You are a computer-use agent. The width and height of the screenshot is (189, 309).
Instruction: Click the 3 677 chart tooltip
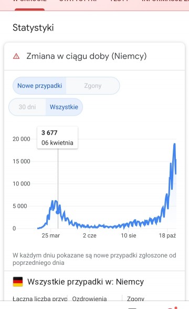click(x=58, y=138)
